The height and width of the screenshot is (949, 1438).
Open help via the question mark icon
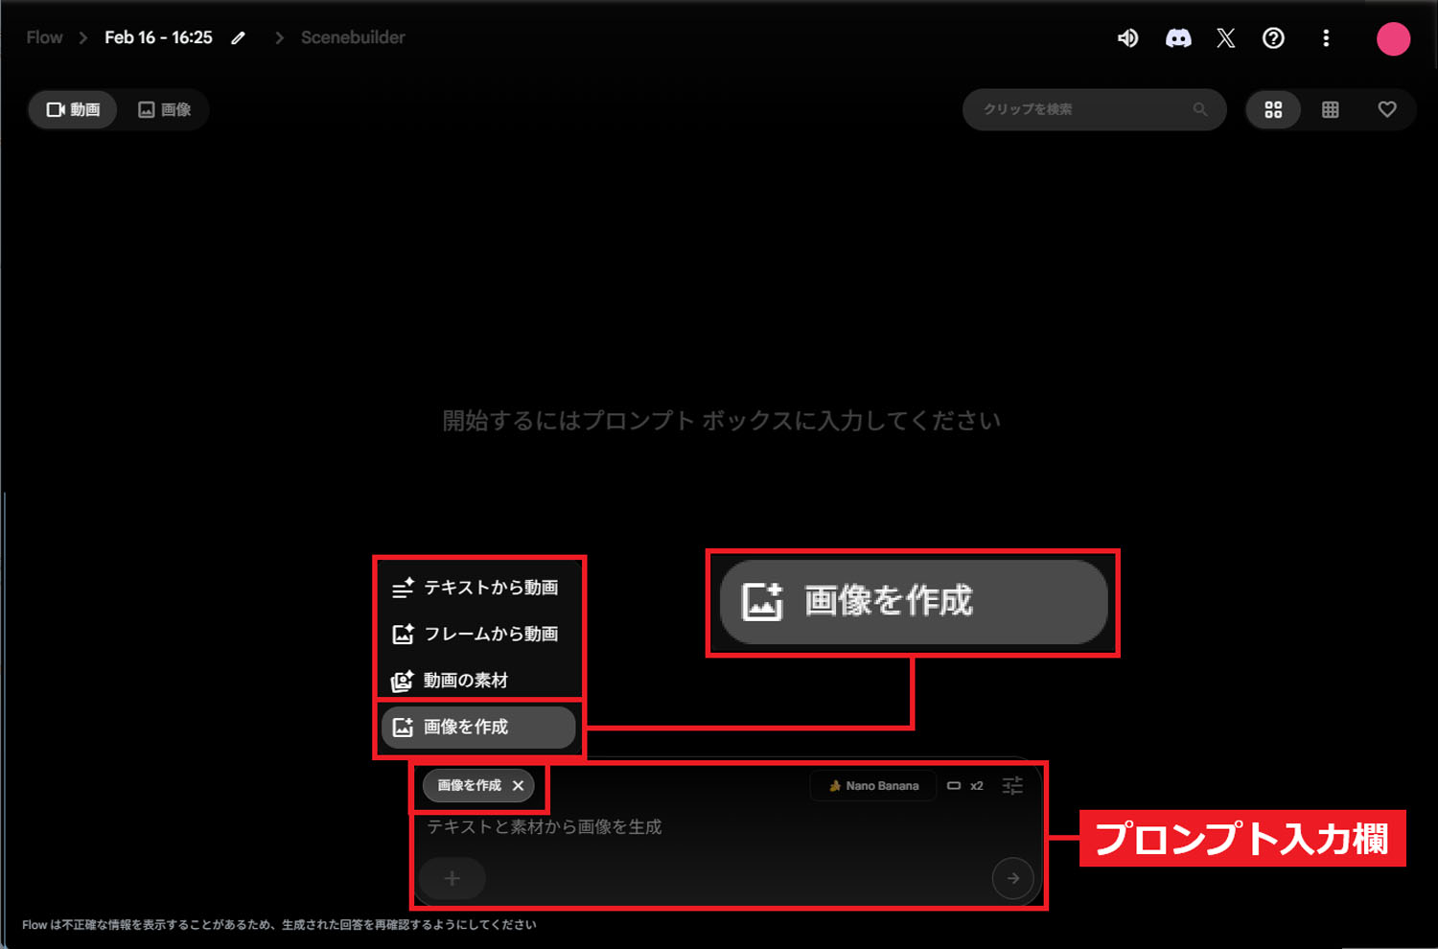1273,38
